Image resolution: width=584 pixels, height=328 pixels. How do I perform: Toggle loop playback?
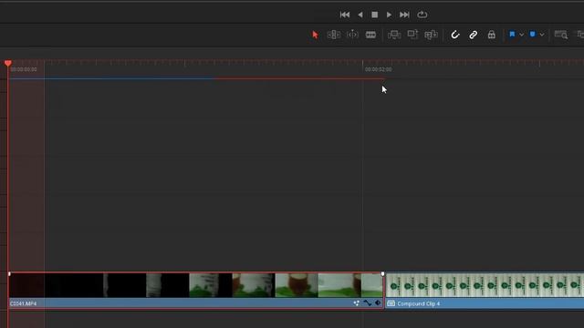pyautogui.click(x=422, y=15)
